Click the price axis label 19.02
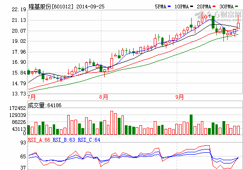 click(x=19, y=41)
